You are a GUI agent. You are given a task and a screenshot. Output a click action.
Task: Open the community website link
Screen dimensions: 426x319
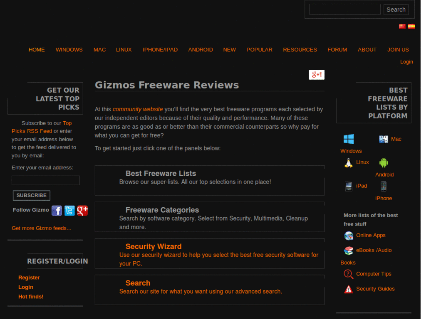point(138,109)
